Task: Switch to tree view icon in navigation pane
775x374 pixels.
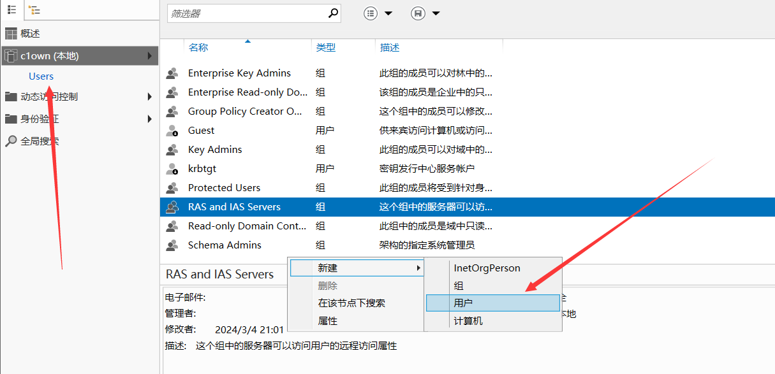Action: 34,10
